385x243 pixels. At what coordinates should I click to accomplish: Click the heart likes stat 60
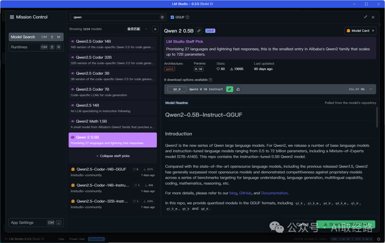pyautogui.click(x=221, y=69)
